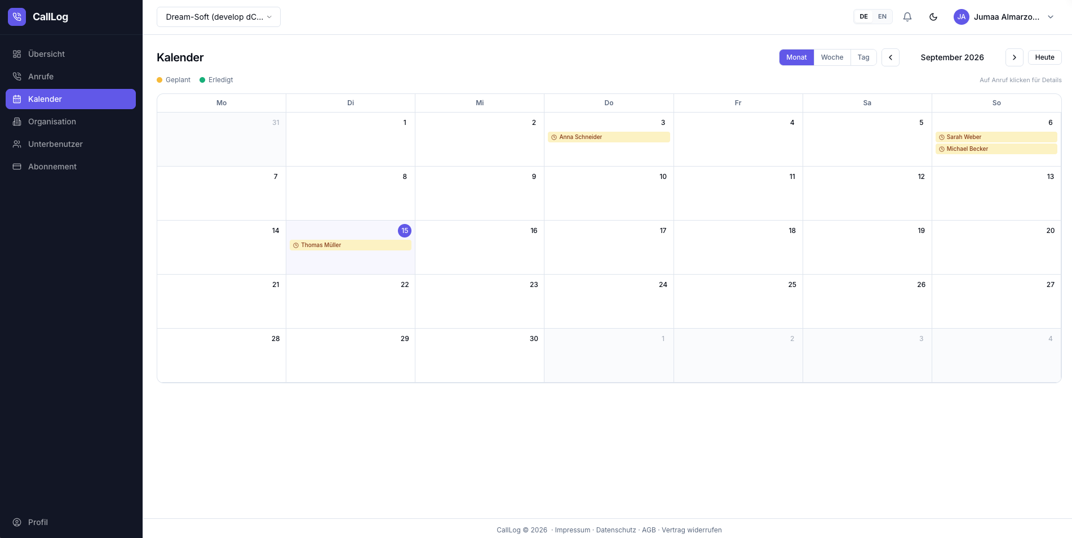Open the Sarah Weber call entry
Image resolution: width=1072 pixels, height=538 pixels.
click(996, 137)
